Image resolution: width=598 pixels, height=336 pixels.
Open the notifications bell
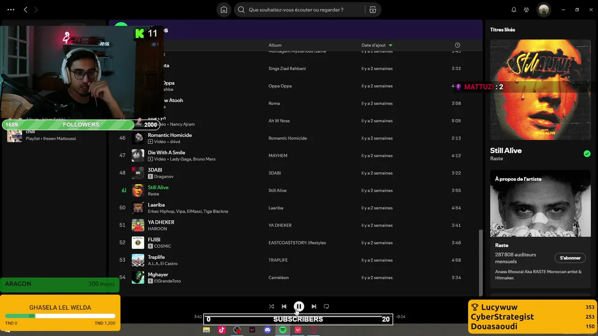pyautogui.click(x=514, y=10)
